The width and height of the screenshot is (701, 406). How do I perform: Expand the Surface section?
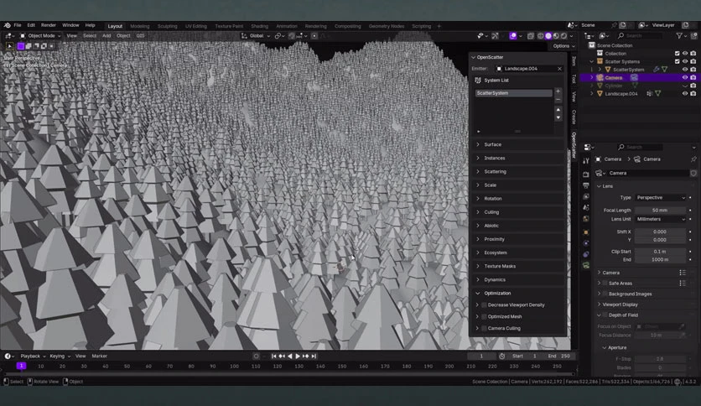tap(518, 144)
